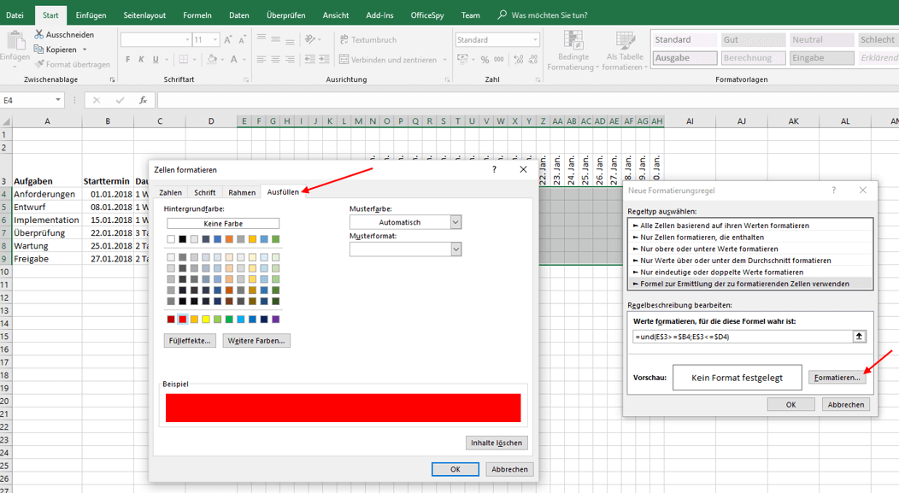Apply the percent style icon

point(485,60)
